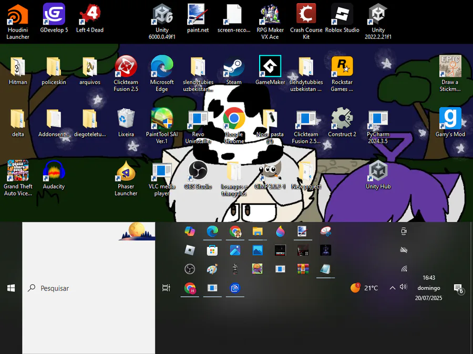Open the Snipping Tool taskbar icon
The image size is (473, 354).
click(325, 232)
